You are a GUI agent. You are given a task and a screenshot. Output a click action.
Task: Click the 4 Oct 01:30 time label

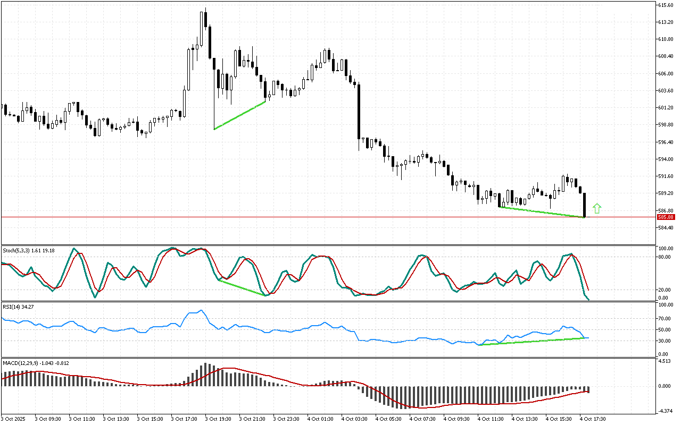tap(323, 419)
